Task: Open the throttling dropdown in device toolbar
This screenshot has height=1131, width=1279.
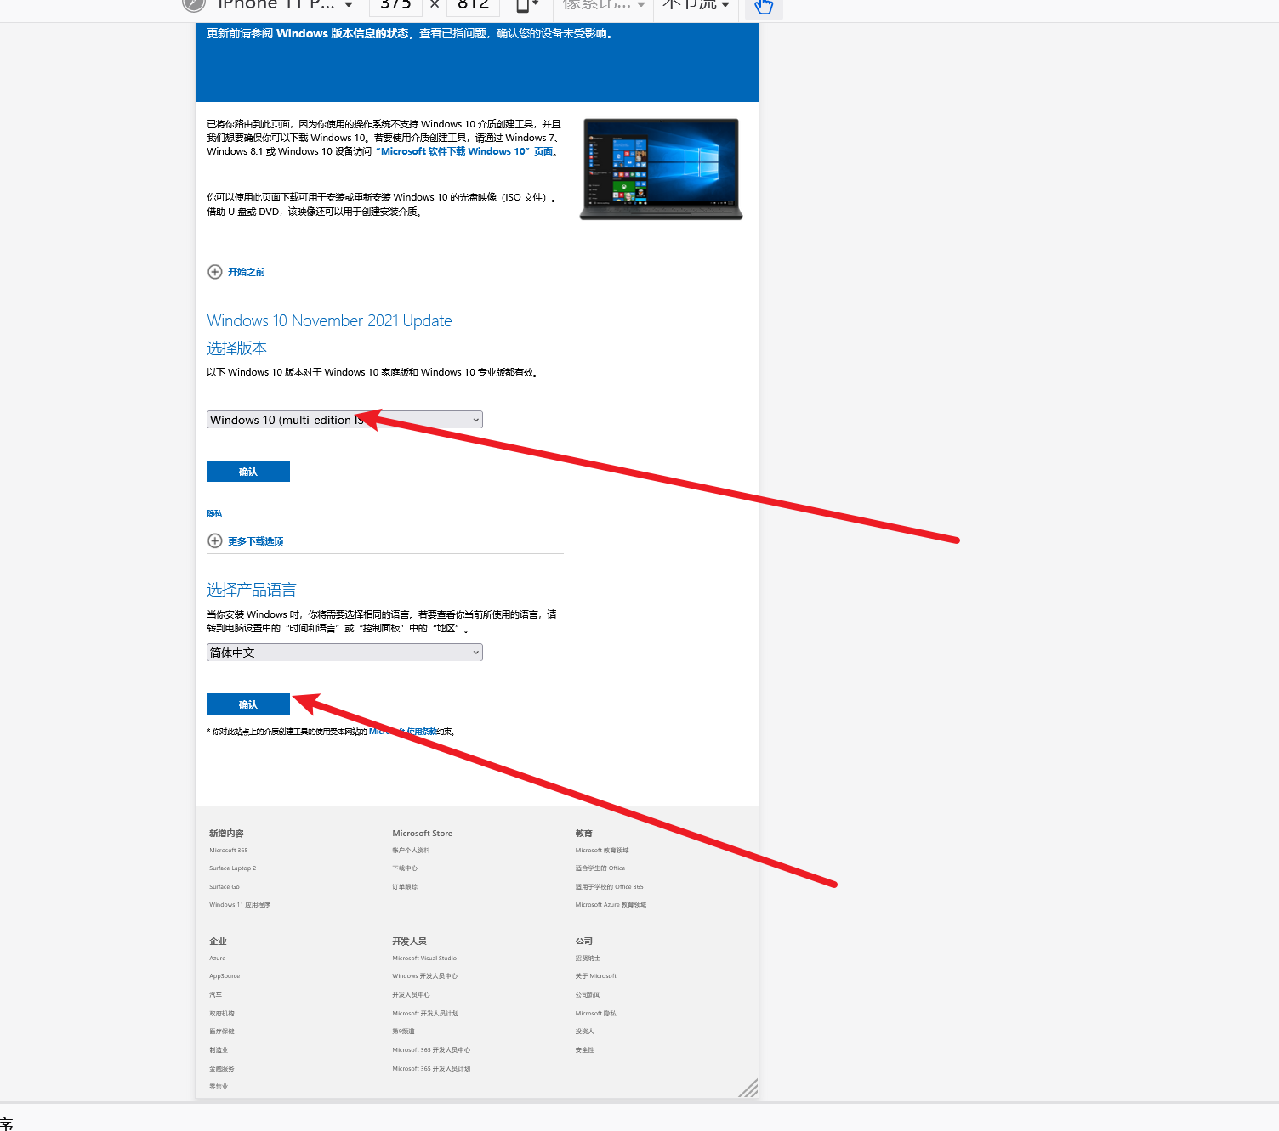Action: 695,5
